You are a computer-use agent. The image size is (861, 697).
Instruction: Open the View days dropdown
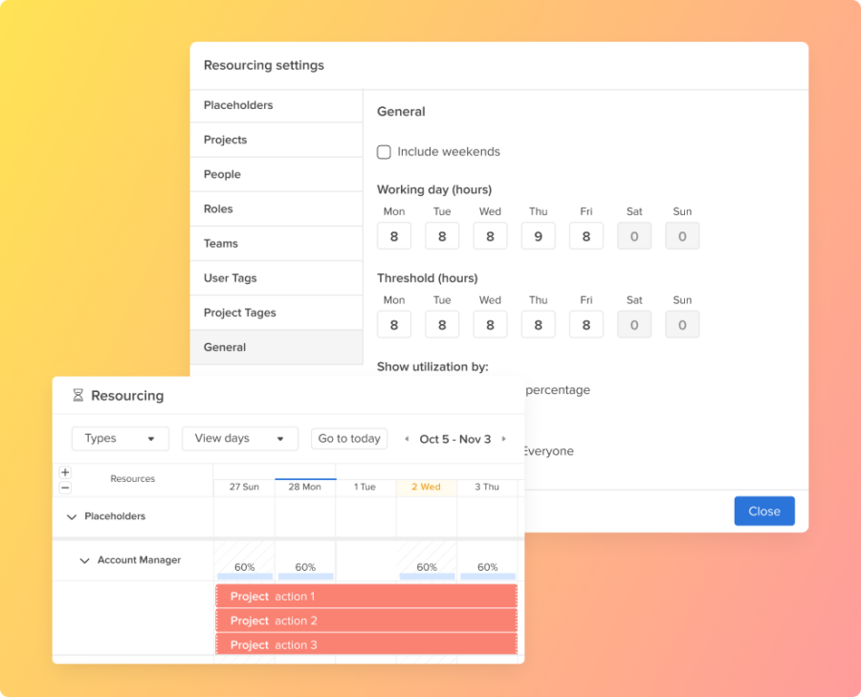(239, 438)
